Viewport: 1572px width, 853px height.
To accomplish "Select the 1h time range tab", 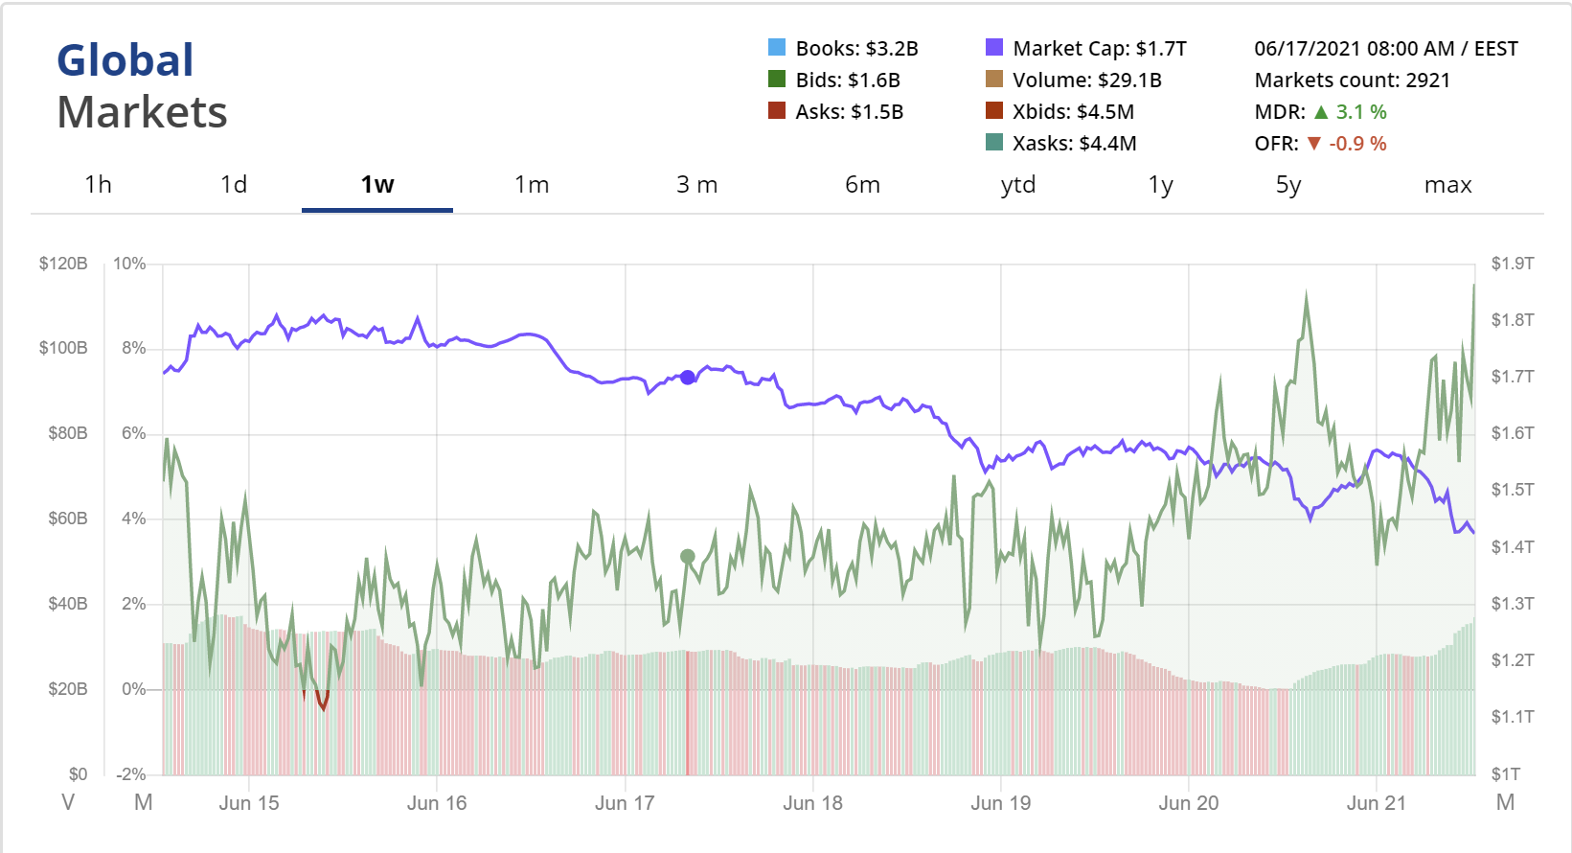I will pyautogui.click(x=98, y=185).
